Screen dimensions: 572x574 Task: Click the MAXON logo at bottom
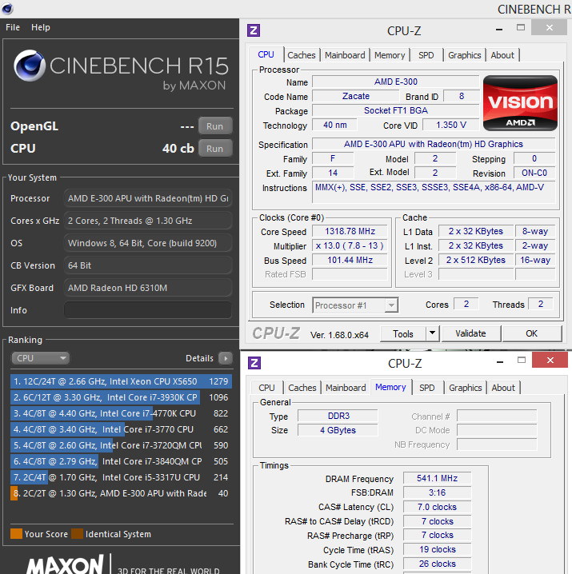66,565
